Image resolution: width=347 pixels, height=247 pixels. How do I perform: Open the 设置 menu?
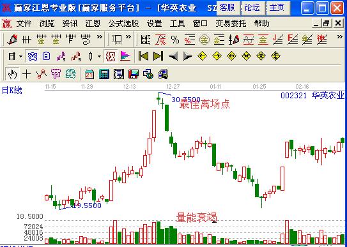point(154,23)
